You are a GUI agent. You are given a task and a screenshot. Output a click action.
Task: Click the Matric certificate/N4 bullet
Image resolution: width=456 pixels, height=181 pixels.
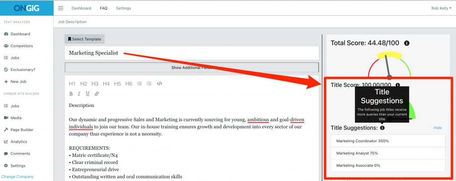coord(94,156)
